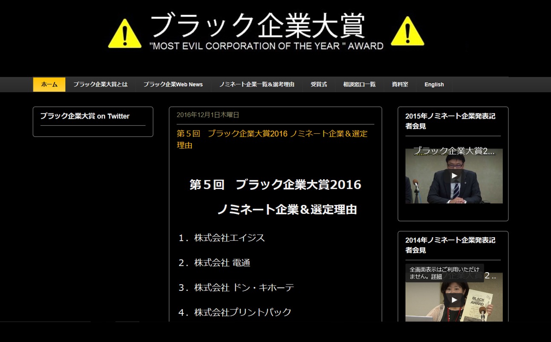Click the 2015 video title overlay text

[453, 151]
